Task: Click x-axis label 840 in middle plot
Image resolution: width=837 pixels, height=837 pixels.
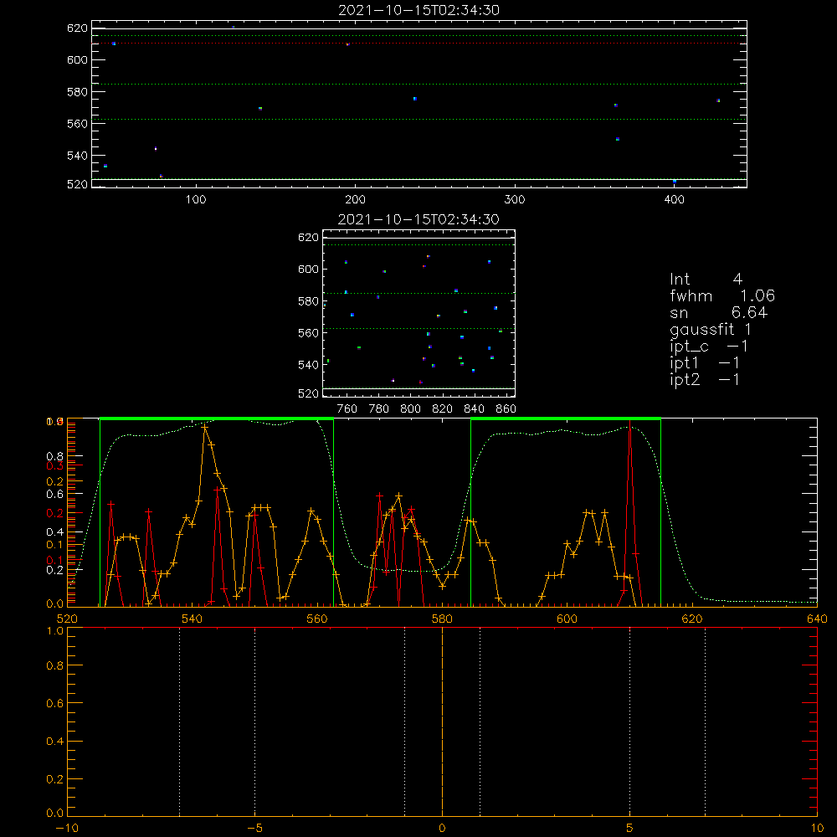Action: pyautogui.click(x=474, y=409)
